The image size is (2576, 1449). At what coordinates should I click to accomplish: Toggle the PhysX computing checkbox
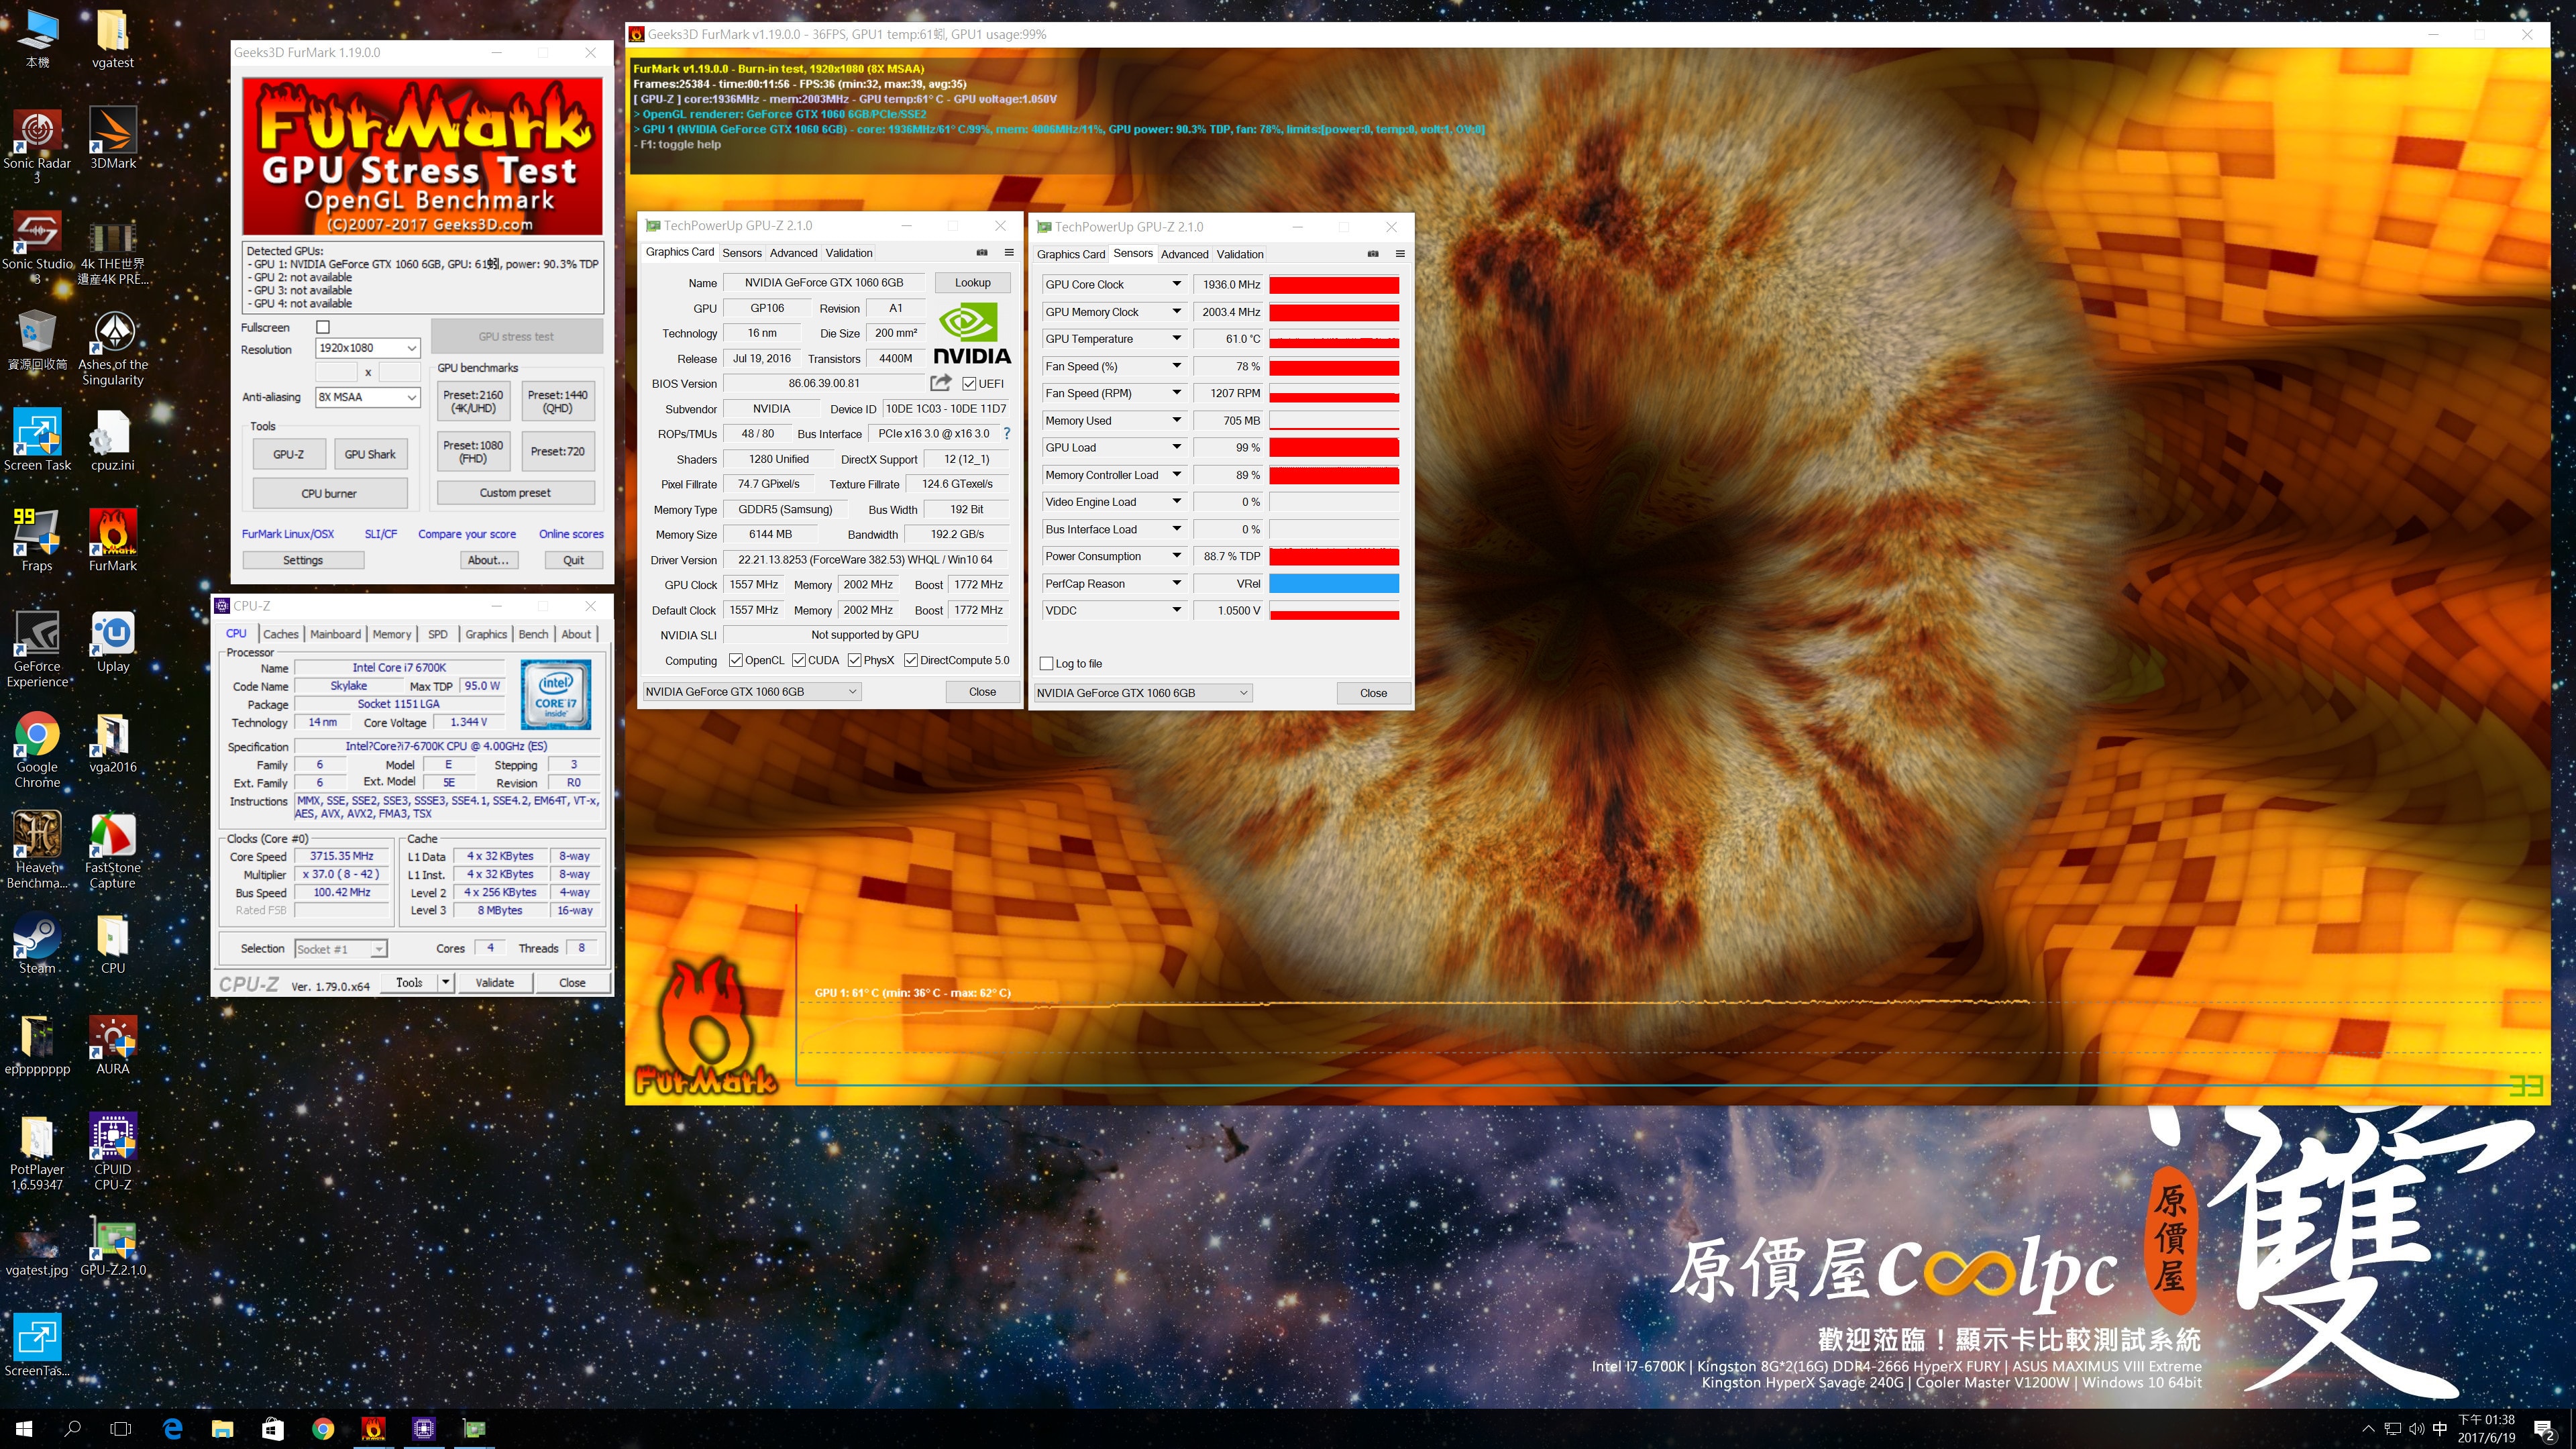(855, 660)
